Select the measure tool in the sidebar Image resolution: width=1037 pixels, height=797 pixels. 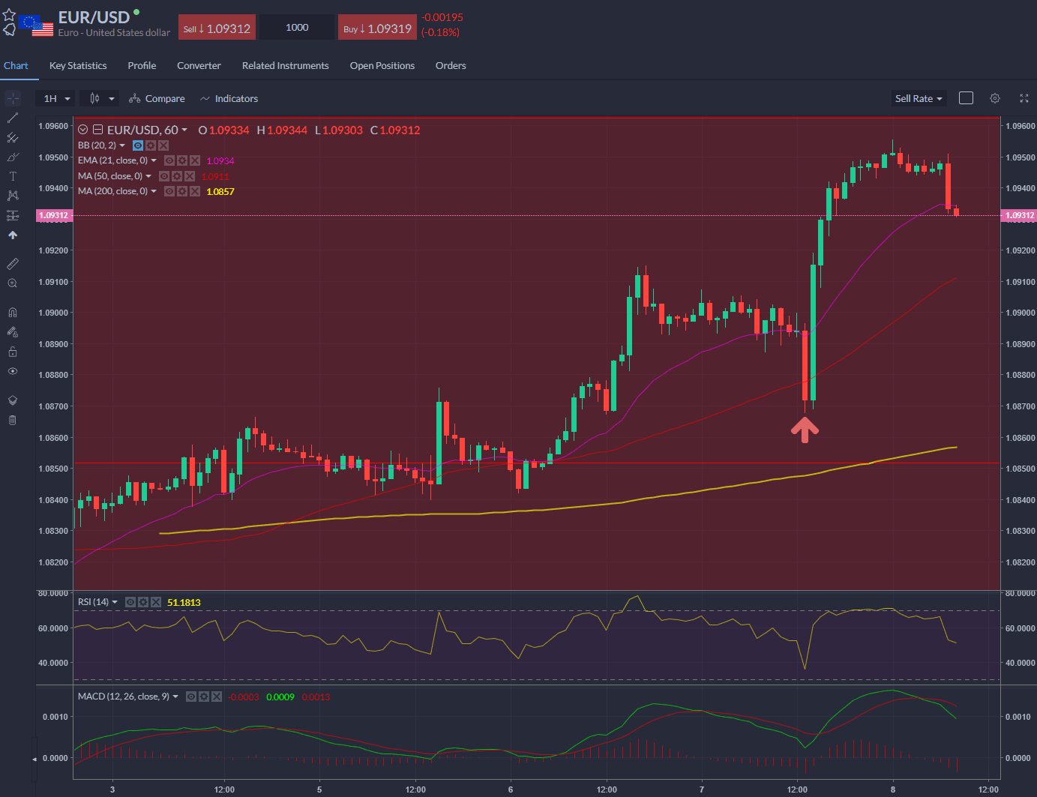(13, 263)
